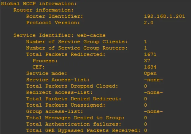Click the 'Number of Service Group Routers' label
Image resolution: width=191 pixels, height=134 pixels.
pyautogui.click(x=77, y=48)
